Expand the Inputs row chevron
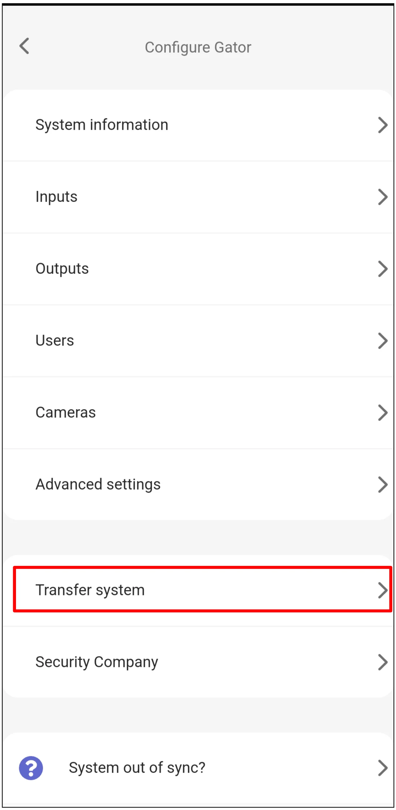The width and height of the screenshot is (396, 810). coord(383,197)
